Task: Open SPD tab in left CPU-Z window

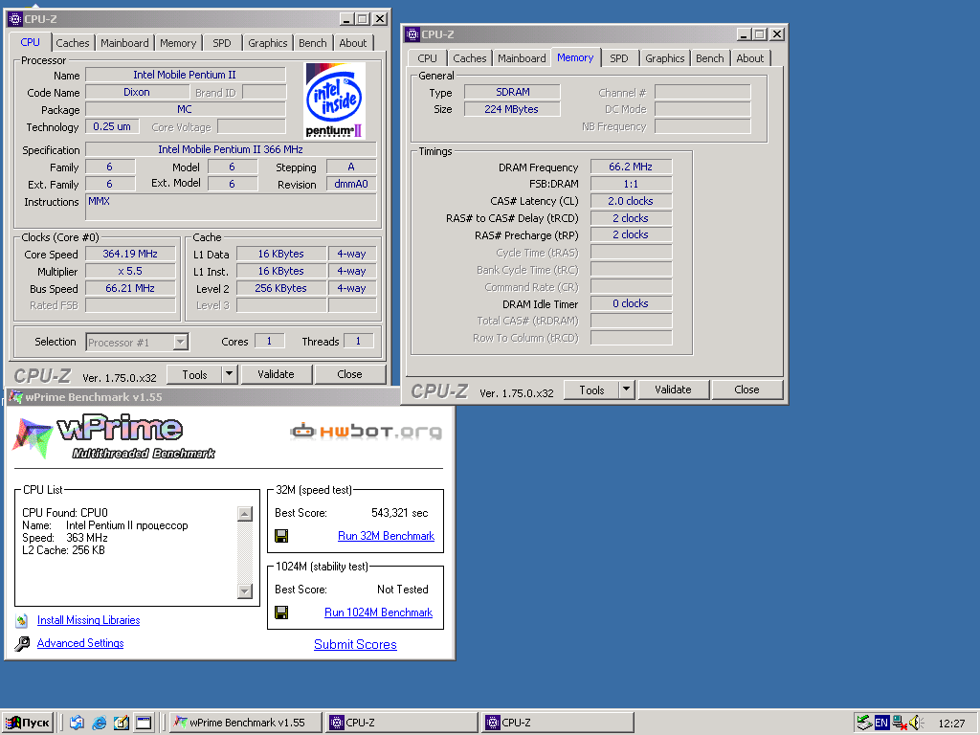Action: pos(222,43)
